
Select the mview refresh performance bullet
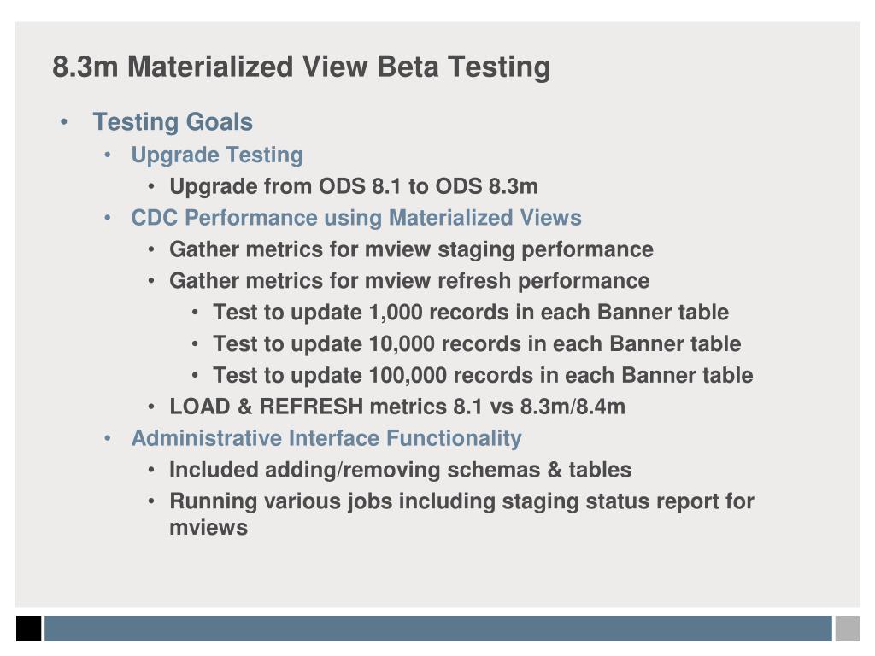click(x=409, y=280)
